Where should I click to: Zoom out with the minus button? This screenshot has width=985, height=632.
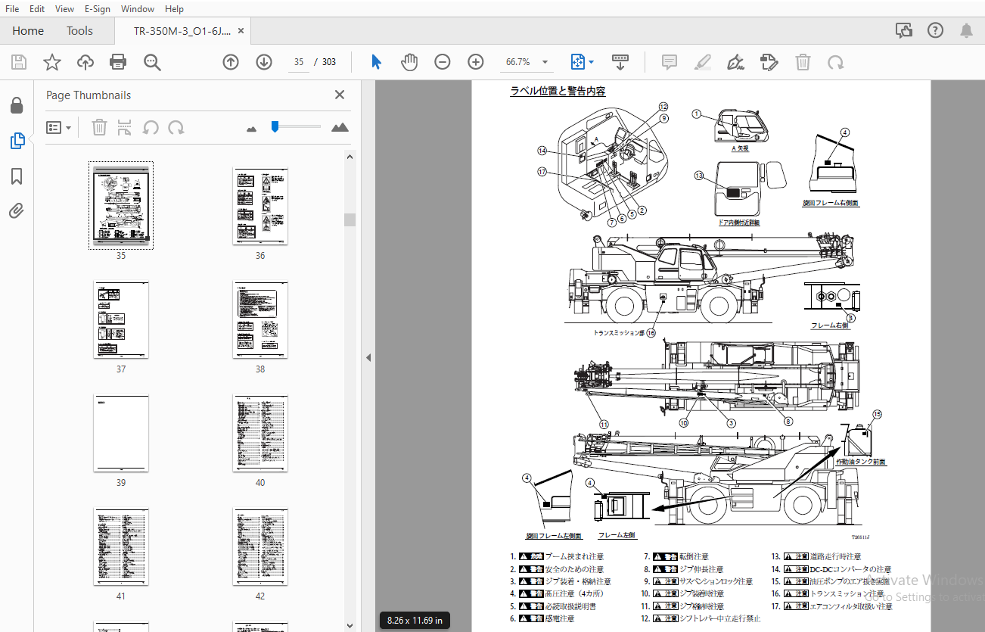(443, 62)
